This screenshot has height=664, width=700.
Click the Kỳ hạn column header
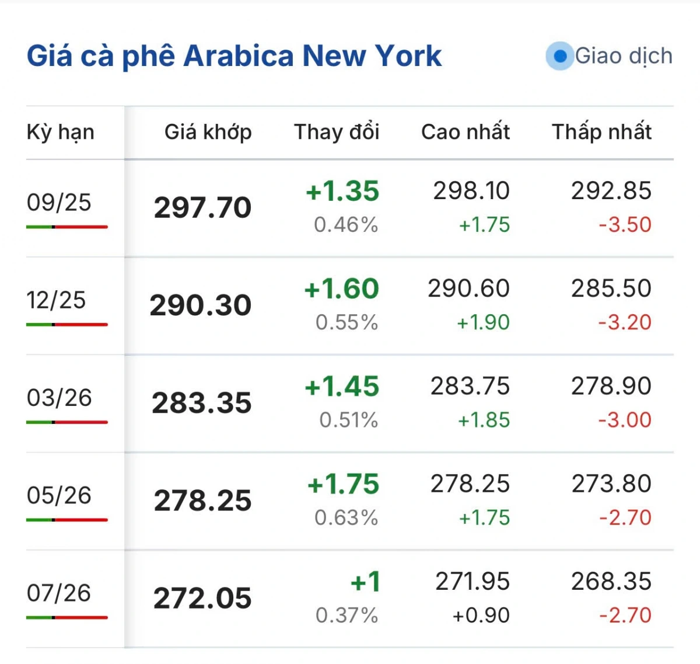[x=60, y=133]
